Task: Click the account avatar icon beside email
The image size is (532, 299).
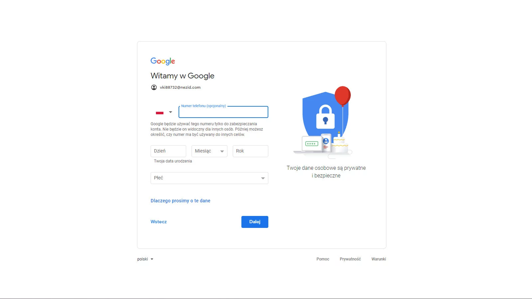Action: (154, 87)
